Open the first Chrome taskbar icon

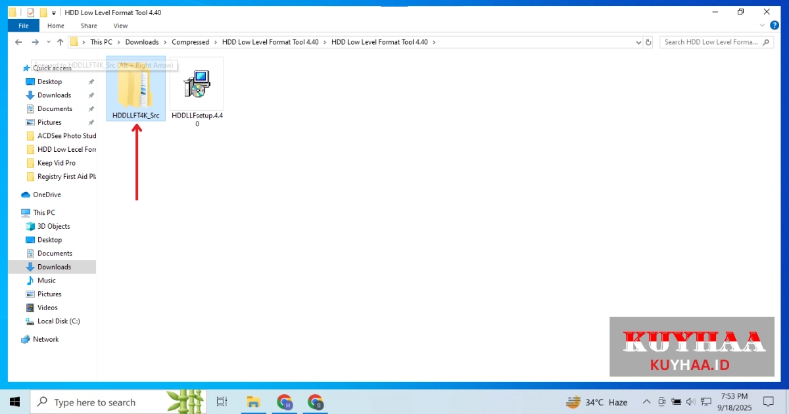(284, 402)
